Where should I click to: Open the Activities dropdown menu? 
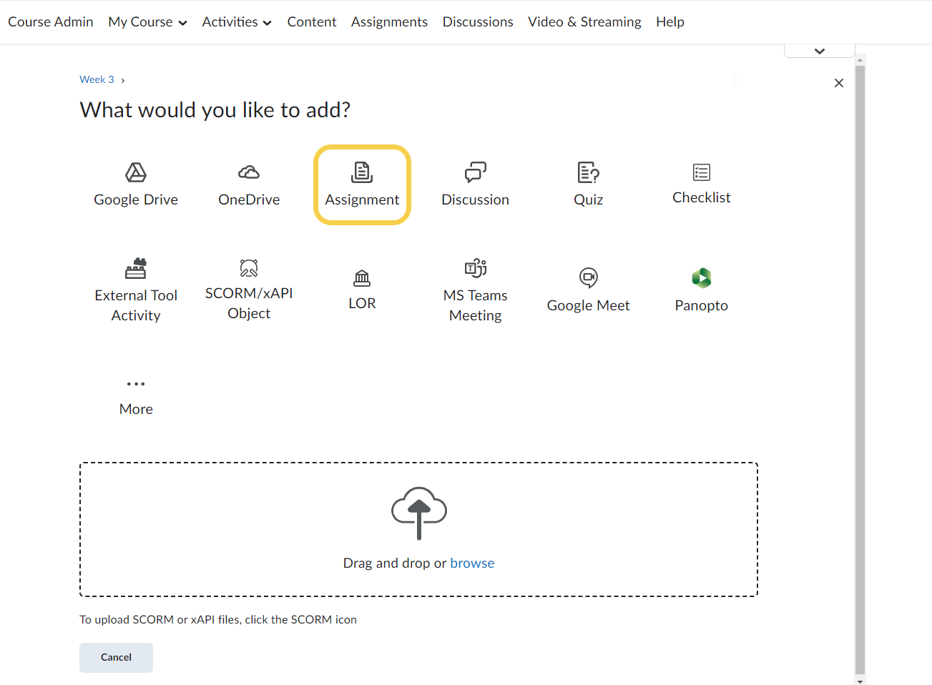tap(237, 22)
